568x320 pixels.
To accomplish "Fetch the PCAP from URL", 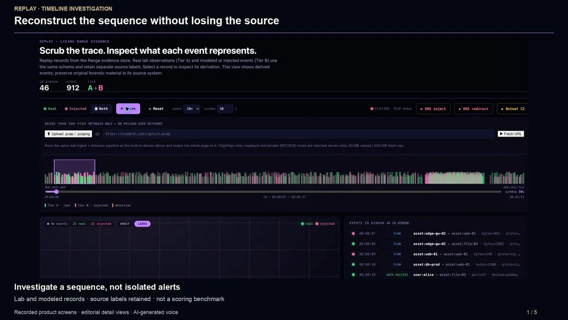I will point(511,134).
